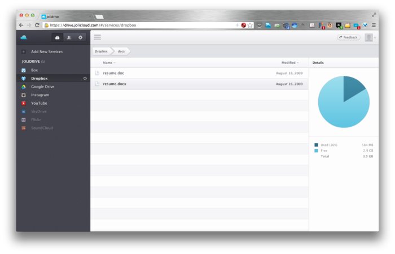Click the Feedback button
Image resolution: width=395 pixels, height=254 pixels.
coord(348,37)
